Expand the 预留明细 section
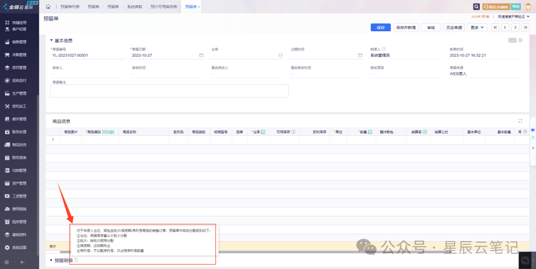This screenshot has width=536, height=269. pyautogui.click(x=51, y=260)
